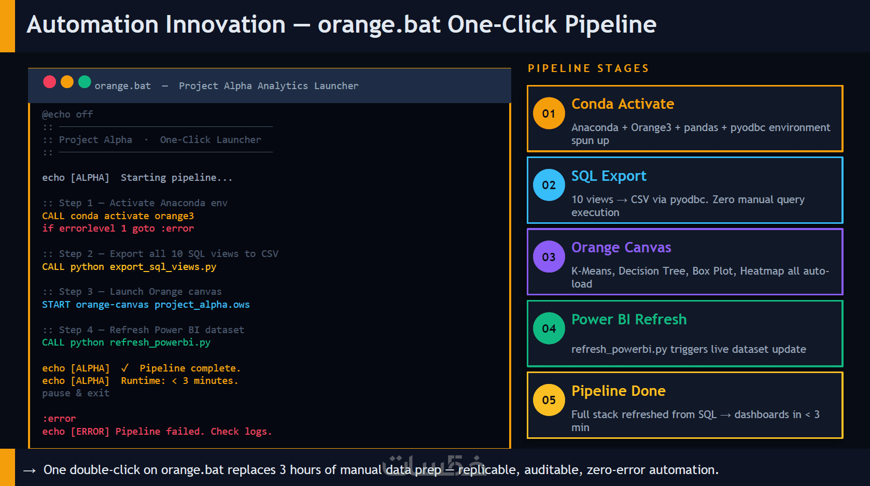Click the footer sentence starting "One double-click on orange.bat"

(381, 470)
